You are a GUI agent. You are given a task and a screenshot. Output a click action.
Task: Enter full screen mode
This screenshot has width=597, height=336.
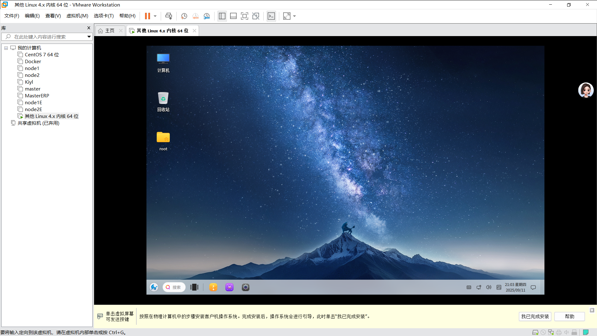point(245,16)
